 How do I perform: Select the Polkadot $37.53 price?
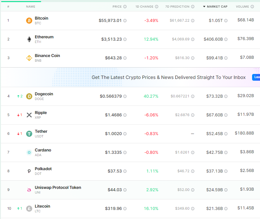(x=114, y=171)
